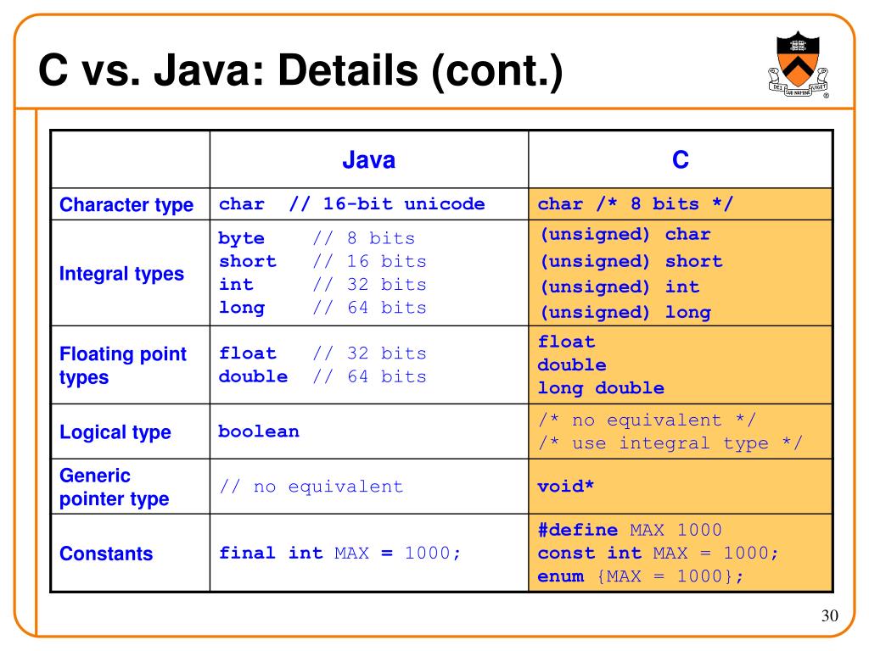This screenshot has height=651, width=869.
Task: Click '(unsigned) short' in C column
Action: 631,261
